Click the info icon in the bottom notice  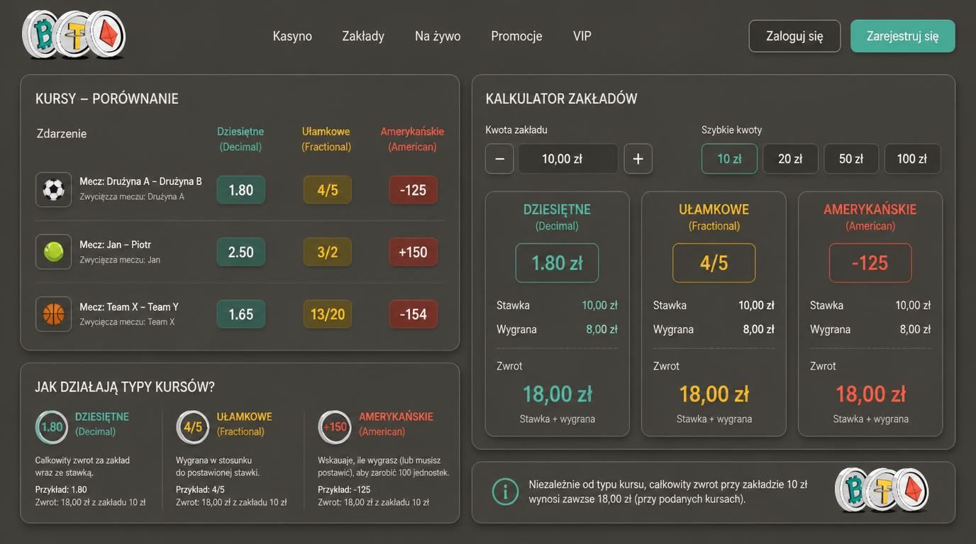pos(505,491)
